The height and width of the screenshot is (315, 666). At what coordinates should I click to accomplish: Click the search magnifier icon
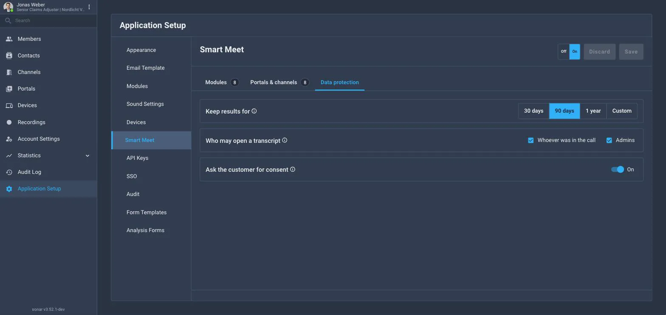coord(8,20)
